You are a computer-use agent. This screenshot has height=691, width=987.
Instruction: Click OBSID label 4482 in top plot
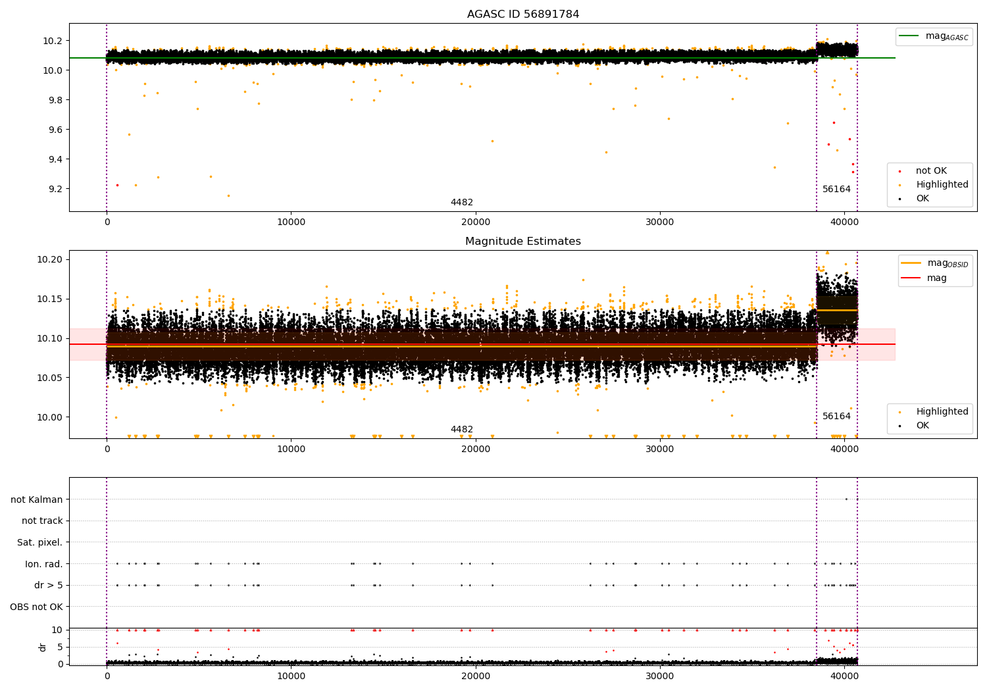coord(461,203)
